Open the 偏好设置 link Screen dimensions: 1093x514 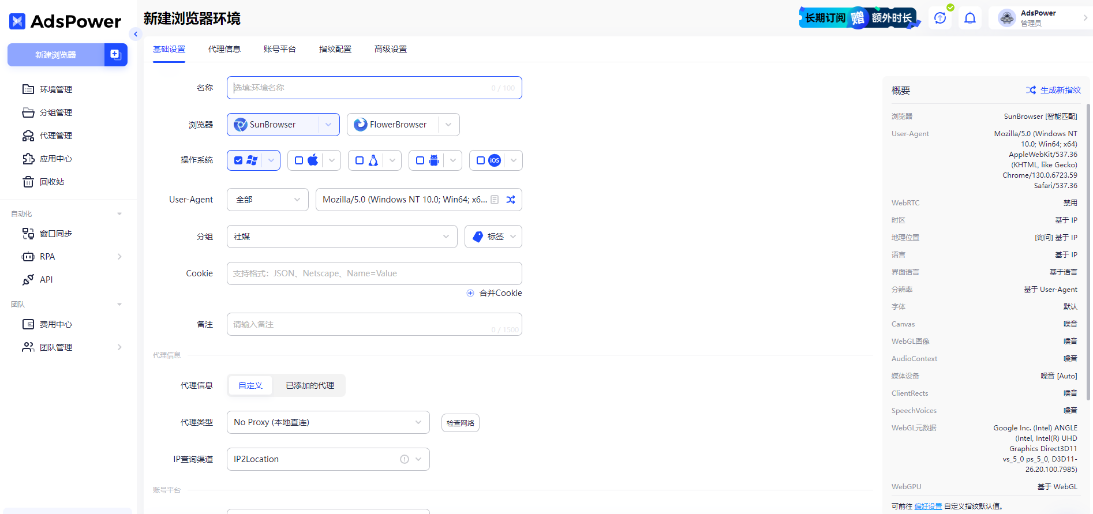pos(928,507)
